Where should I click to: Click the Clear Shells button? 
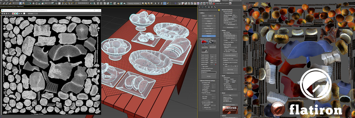coord(230,89)
